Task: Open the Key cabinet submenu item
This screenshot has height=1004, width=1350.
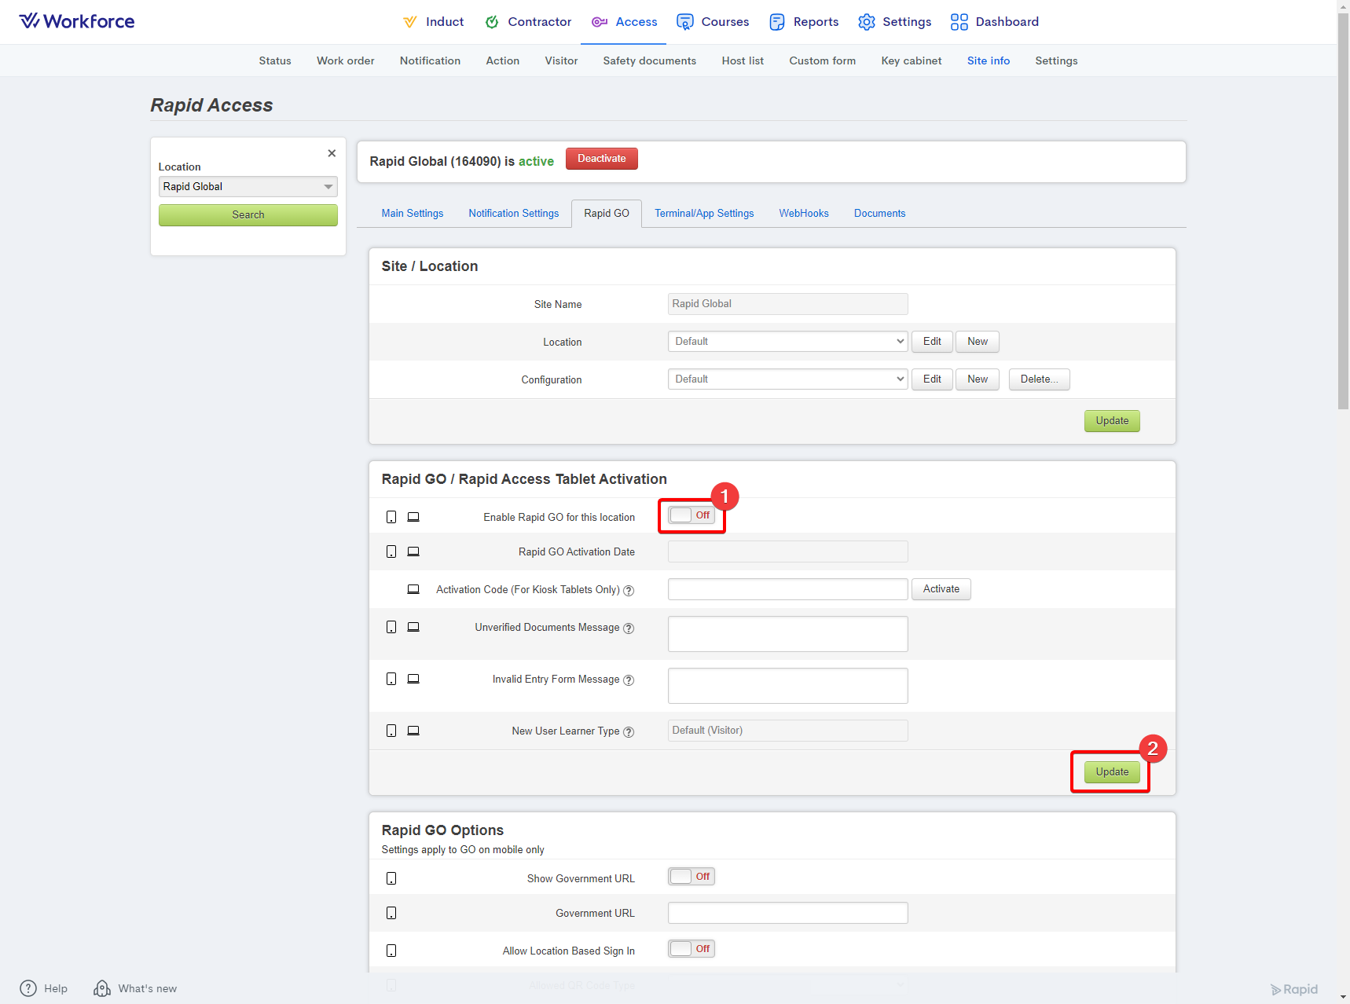Action: (912, 61)
